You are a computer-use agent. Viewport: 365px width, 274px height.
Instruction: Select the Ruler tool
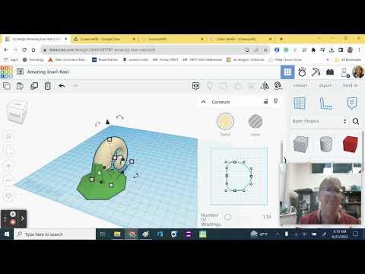[325, 104]
